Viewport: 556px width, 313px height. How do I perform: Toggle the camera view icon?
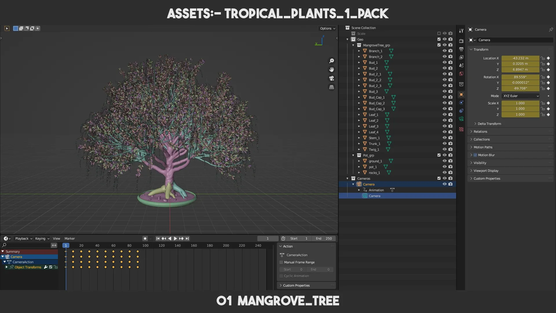(332, 78)
